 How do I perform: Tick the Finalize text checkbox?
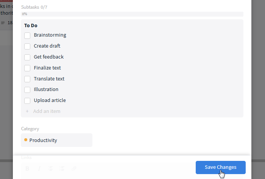click(27, 68)
